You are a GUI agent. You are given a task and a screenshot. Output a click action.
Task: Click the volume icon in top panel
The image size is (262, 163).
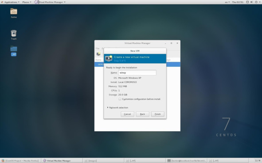pyautogui.click(x=252, y=2)
